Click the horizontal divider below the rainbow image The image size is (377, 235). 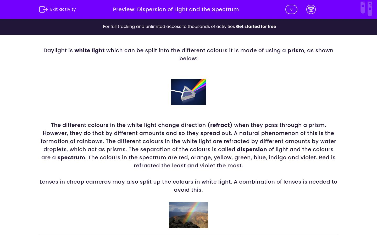[x=188, y=234]
